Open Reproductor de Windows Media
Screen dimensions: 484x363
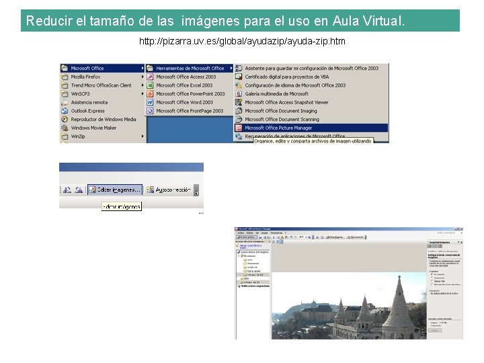click(x=102, y=120)
